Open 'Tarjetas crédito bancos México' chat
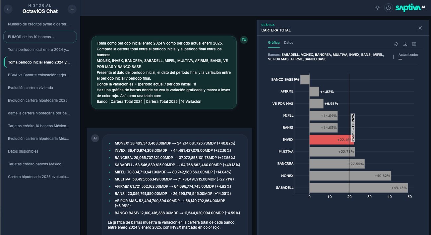This screenshot has width=431, height=235. tap(34, 164)
